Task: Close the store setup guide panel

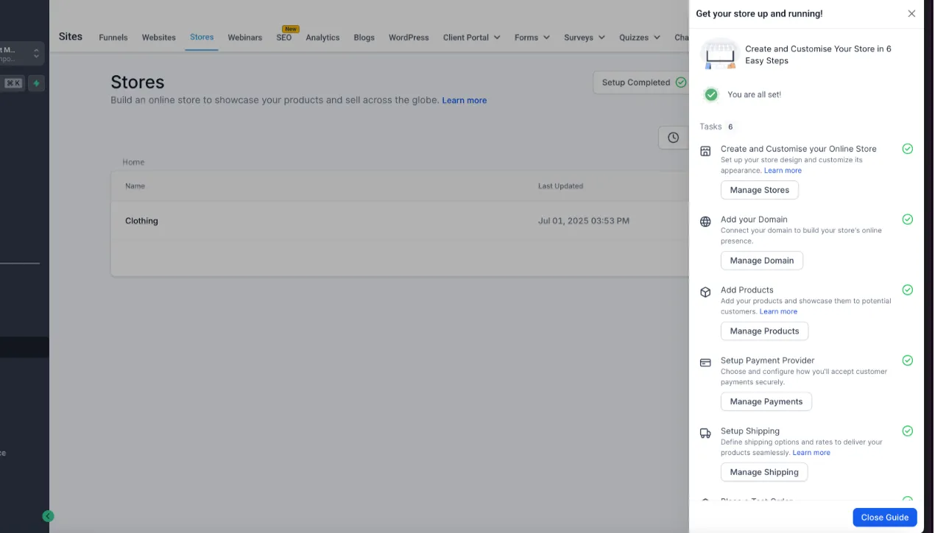Action: point(911,13)
